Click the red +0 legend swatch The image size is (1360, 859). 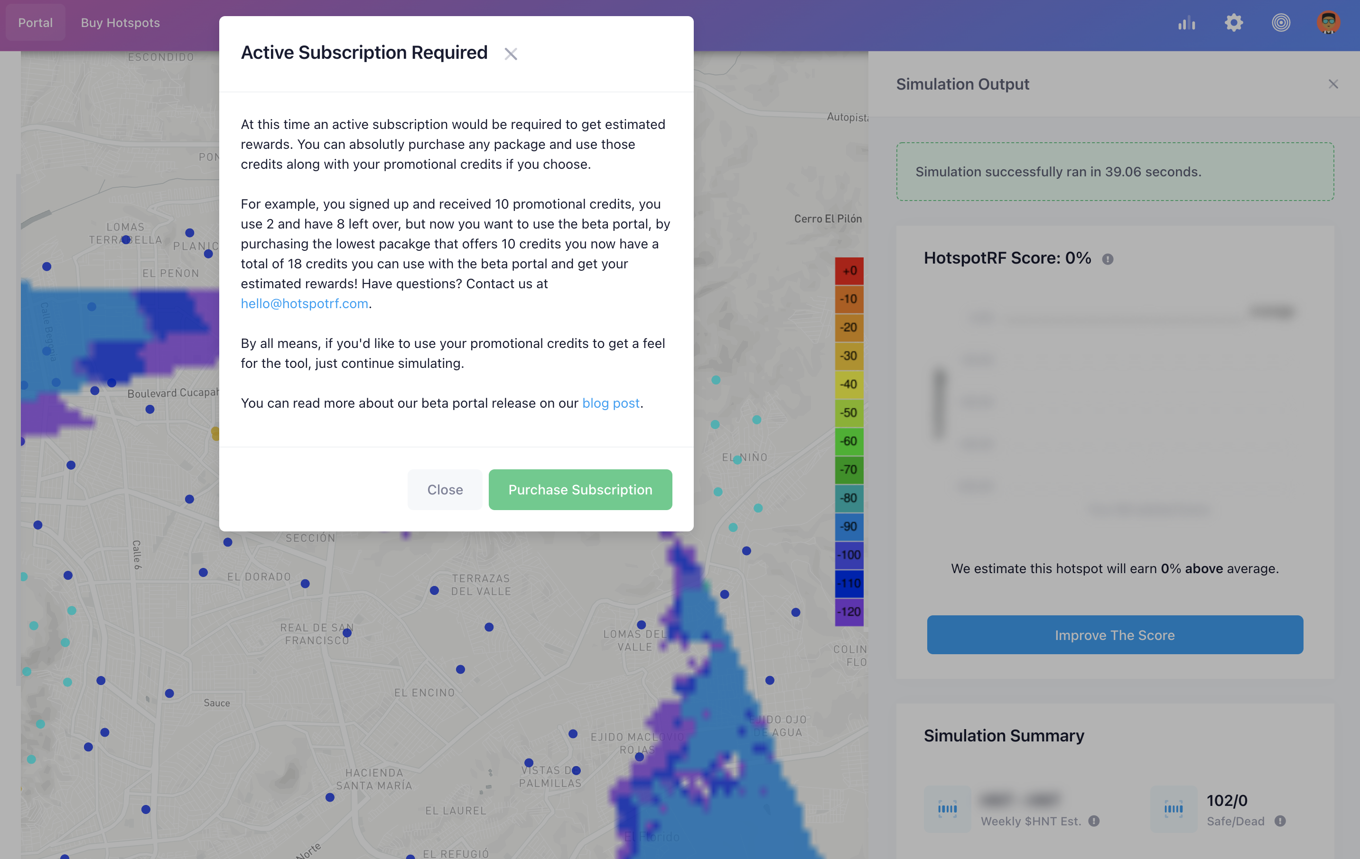click(849, 271)
